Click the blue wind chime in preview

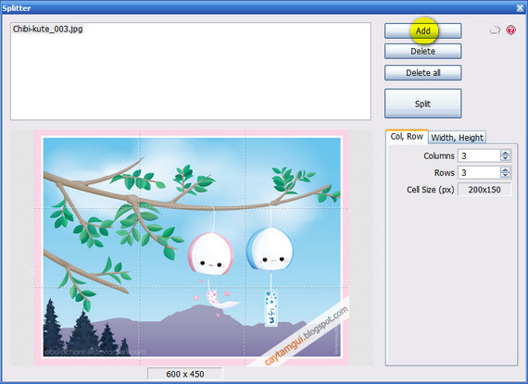point(270,249)
